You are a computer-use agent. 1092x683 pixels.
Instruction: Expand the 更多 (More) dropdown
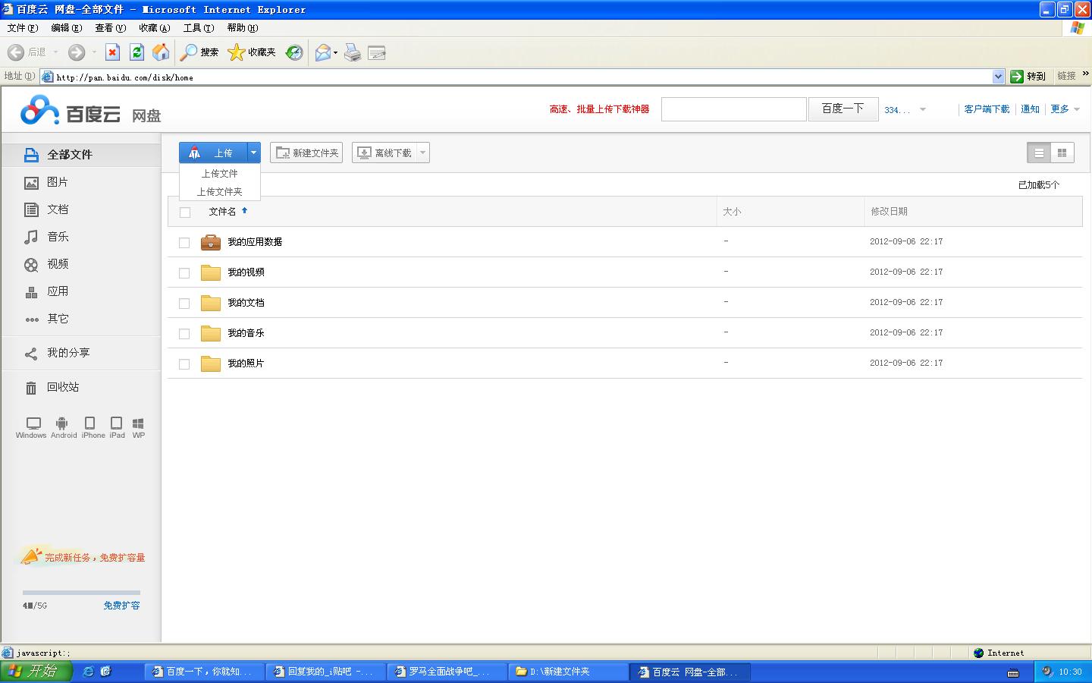tap(1077, 109)
